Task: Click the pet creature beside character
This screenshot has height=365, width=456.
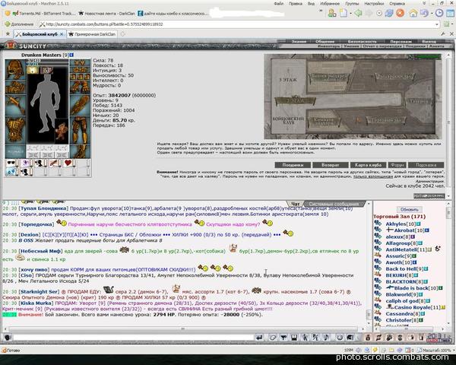Action: click(x=61, y=132)
